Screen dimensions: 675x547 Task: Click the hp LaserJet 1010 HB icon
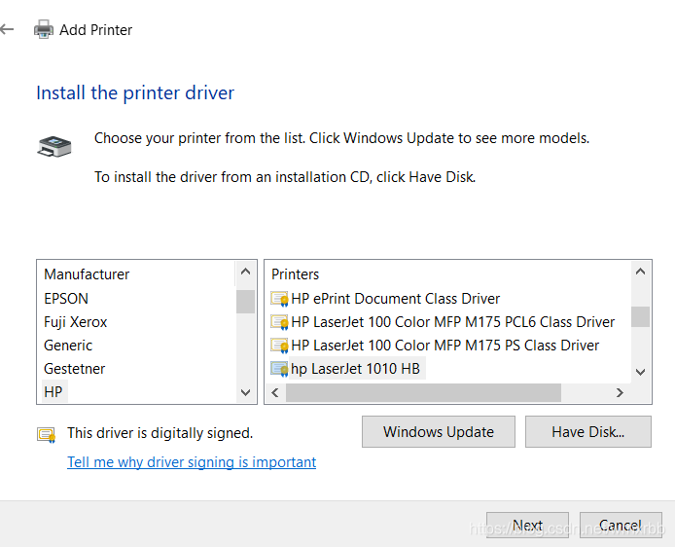pyautogui.click(x=279, y=369)
